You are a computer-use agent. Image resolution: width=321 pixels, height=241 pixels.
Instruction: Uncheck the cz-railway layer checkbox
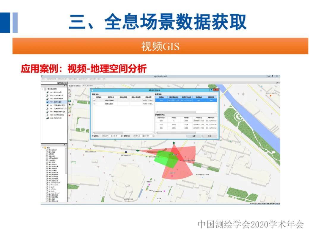pyautogui.click(x=47, y=189)
